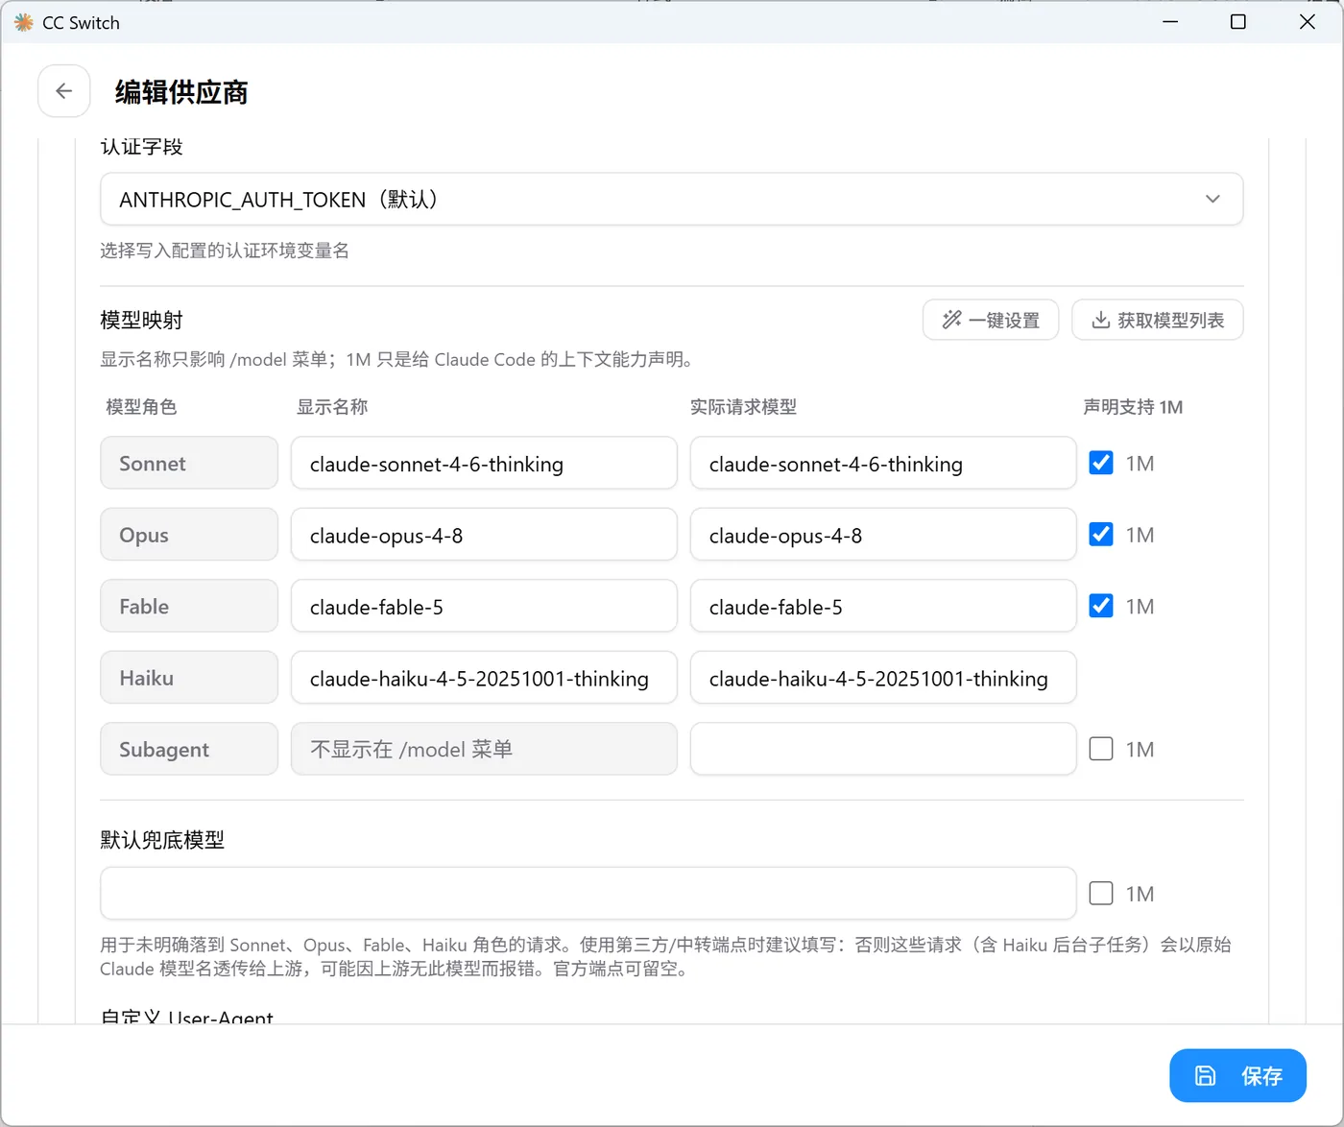Click the disabled Subagent display name field

pyautogui.click(x=484, y=749)
